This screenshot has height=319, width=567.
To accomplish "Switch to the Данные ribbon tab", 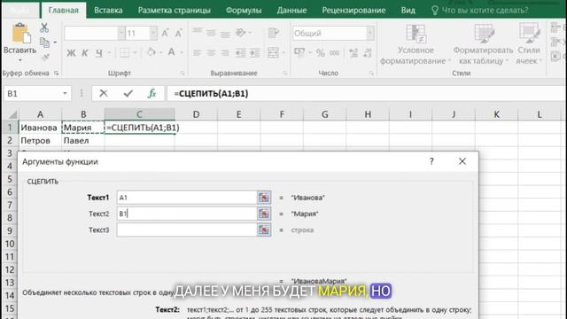I will pyautogui.click(x=291, y=10).
